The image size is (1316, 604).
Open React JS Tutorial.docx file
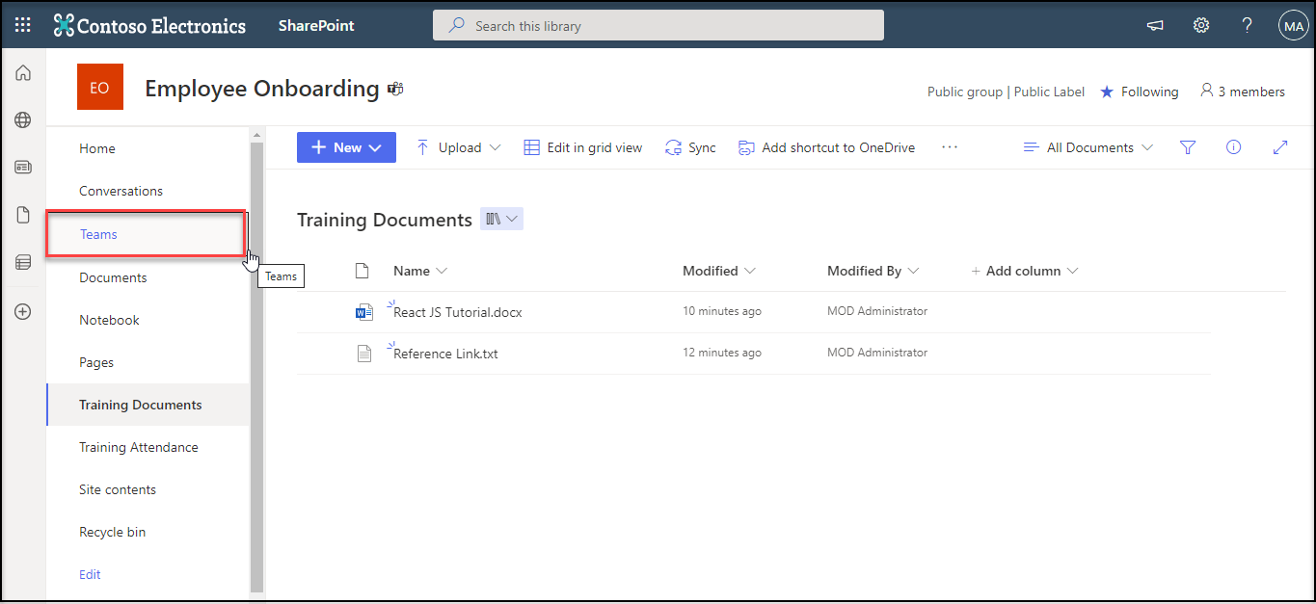coord(458,312)
